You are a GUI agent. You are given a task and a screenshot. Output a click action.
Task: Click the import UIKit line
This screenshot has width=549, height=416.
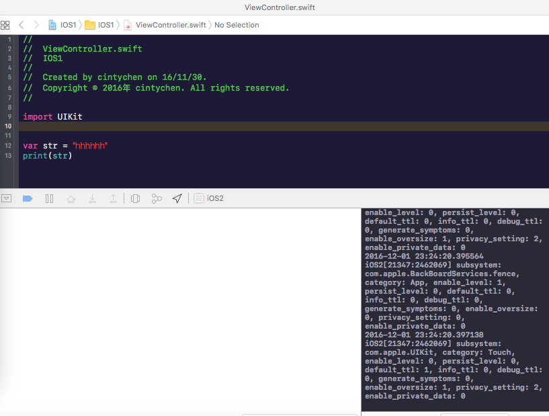click(52, 117)
